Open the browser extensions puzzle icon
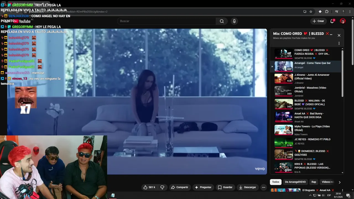The width and height of the screenshot is (354, 199). (x=327, y=12)
